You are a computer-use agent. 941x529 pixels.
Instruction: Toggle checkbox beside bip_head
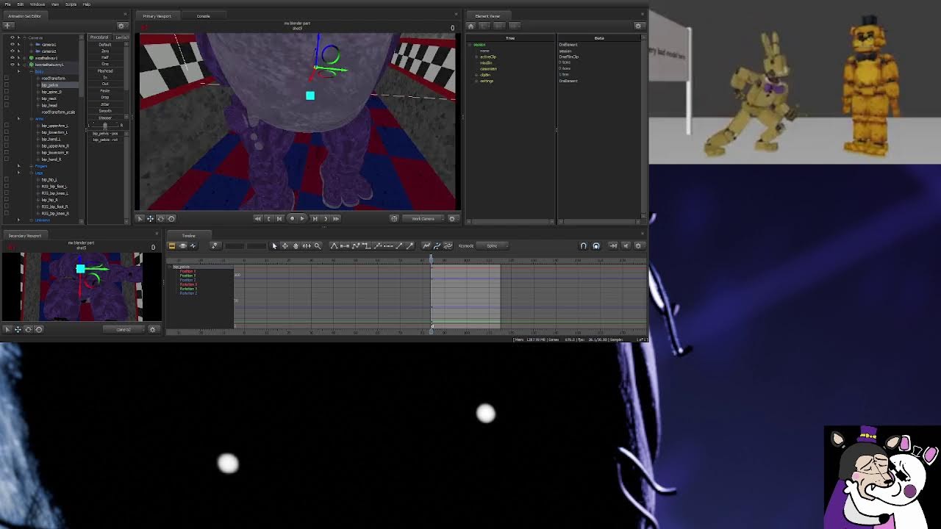point(7,105)
